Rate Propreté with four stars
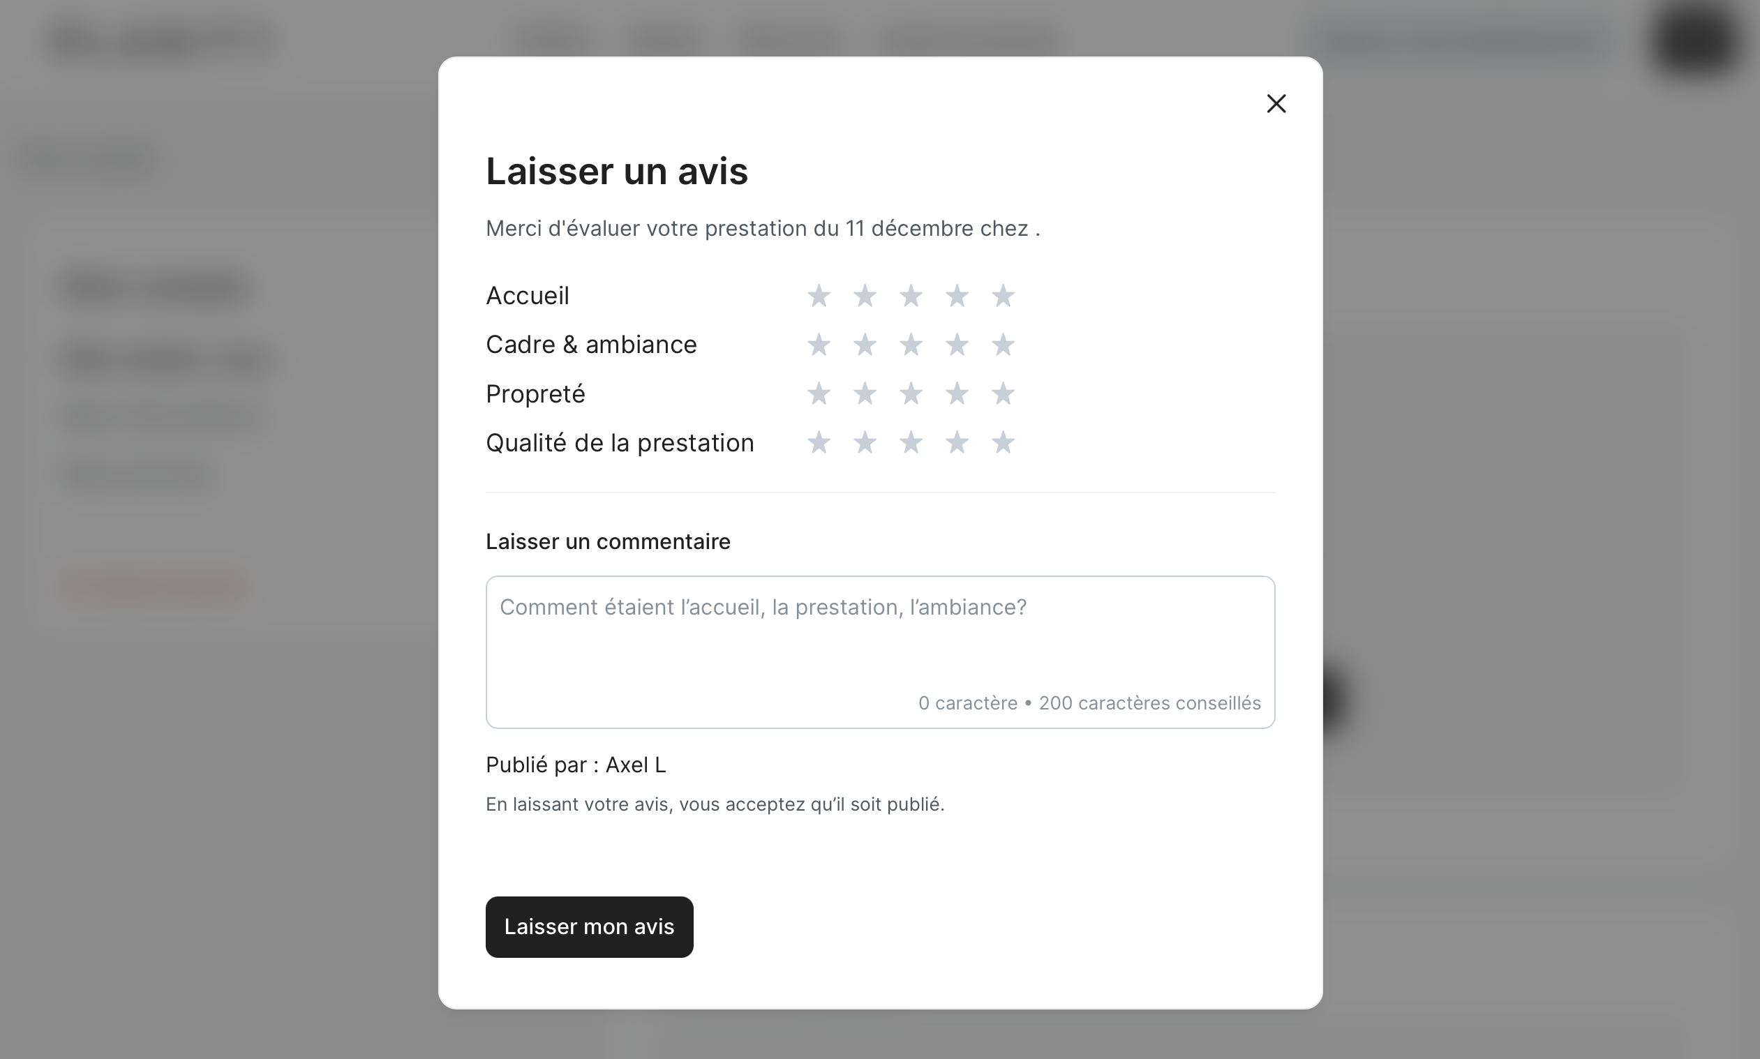This screenshot has width=1760, height=1059. click(x=957, y=393)
